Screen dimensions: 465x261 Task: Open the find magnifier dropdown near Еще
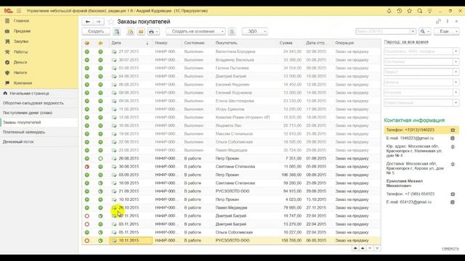coord(424,31)
